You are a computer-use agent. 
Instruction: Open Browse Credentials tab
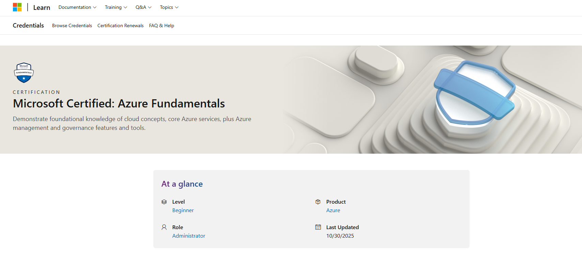(x=72, y=25)
